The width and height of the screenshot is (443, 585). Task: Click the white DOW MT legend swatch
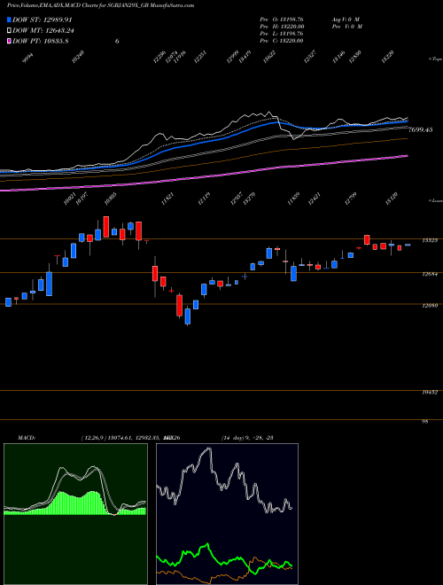(9, 30)
